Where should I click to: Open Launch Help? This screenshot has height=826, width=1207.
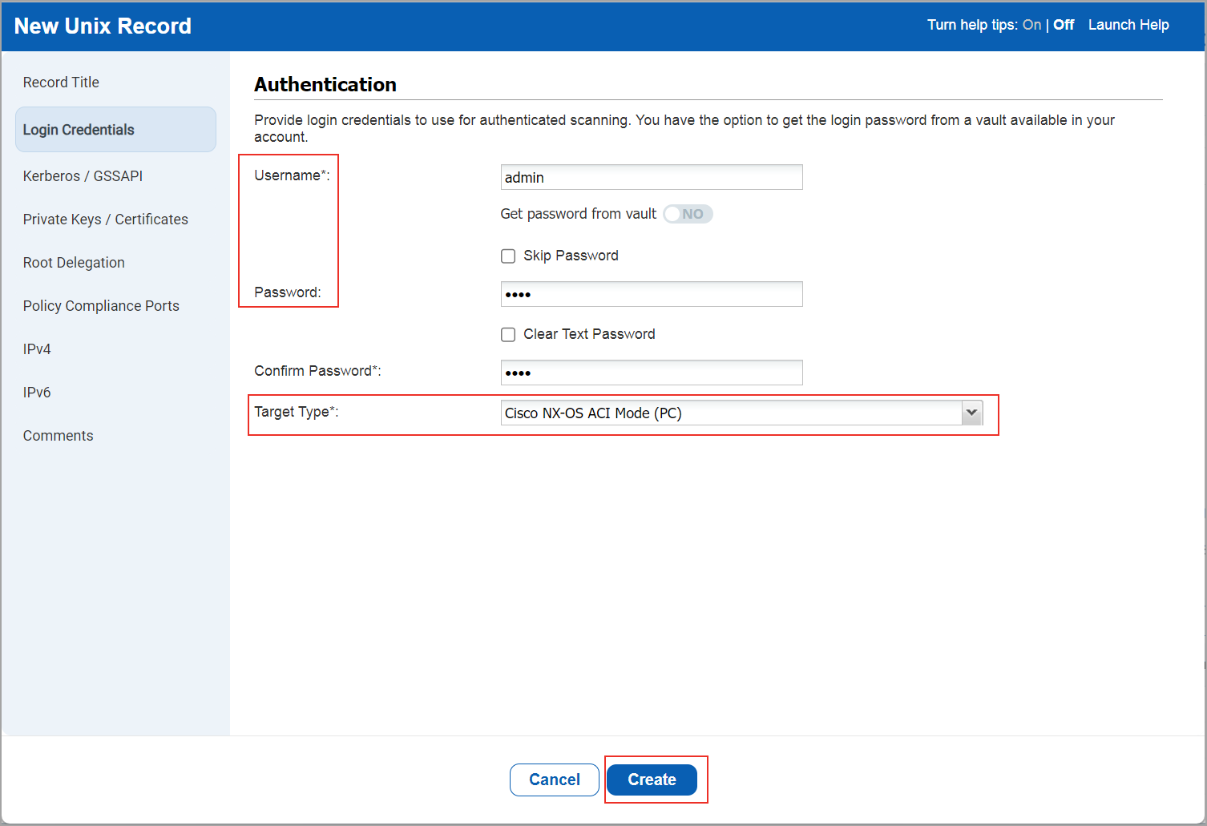(x=1128, y=25)
